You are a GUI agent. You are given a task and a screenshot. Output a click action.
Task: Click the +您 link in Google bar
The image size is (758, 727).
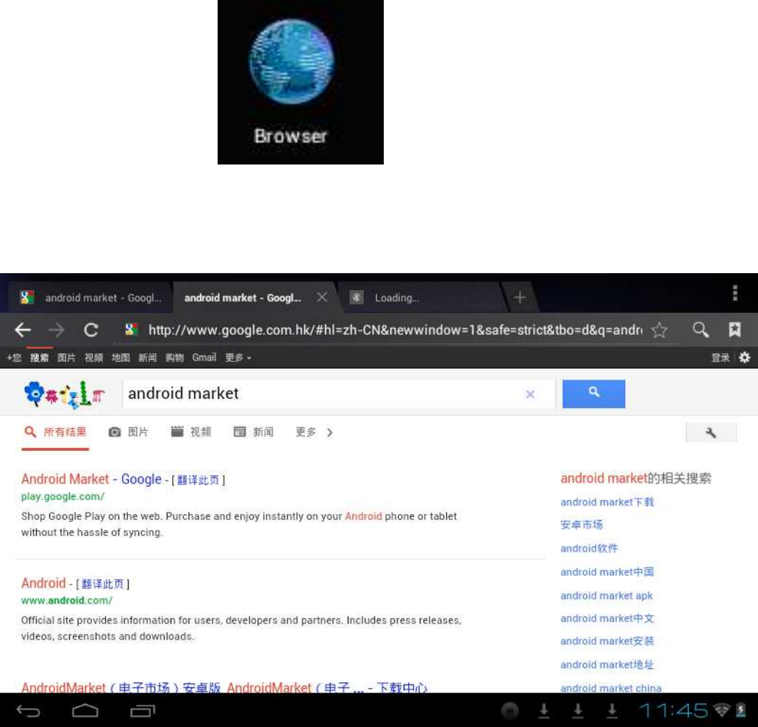click(x=14, y=358)
